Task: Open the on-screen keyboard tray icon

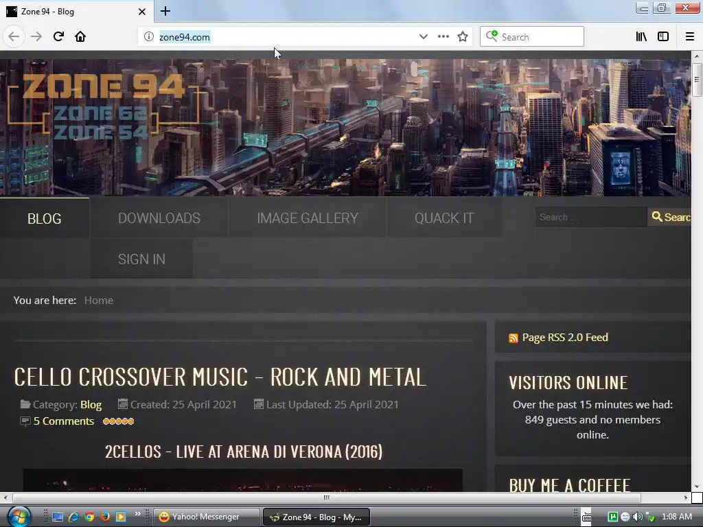Action: point(586,517)
